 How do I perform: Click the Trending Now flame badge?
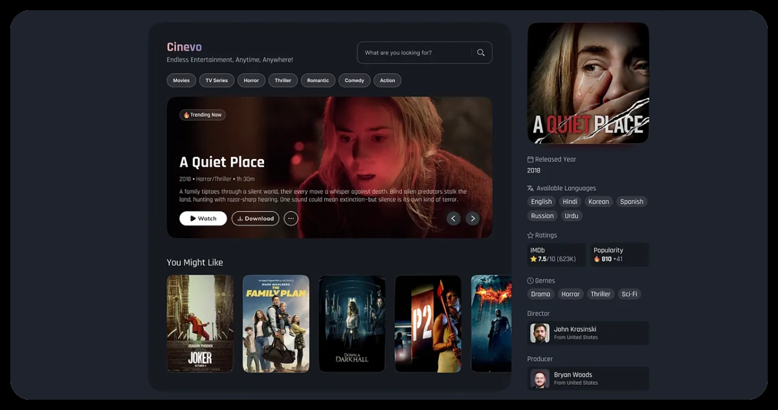pos(203,115)
